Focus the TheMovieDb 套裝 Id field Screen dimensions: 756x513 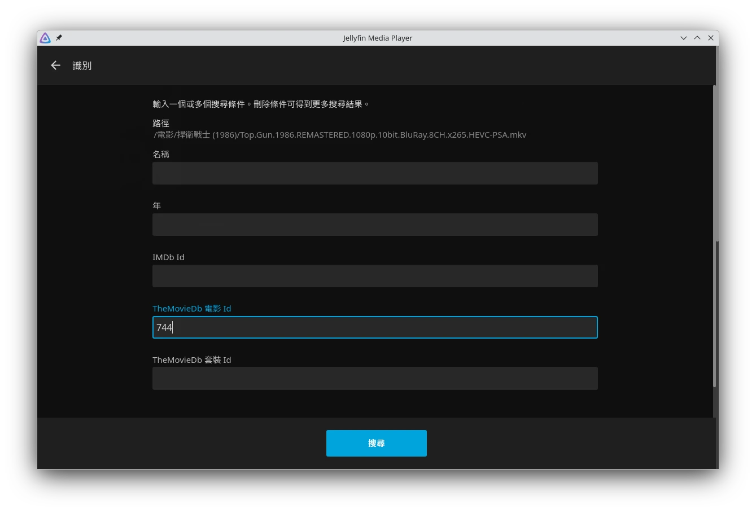point(375,379)
